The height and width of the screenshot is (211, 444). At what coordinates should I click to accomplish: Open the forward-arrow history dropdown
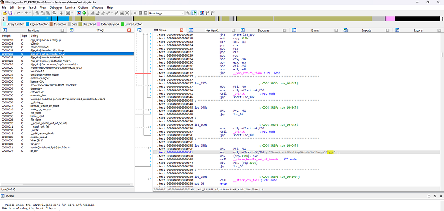point(30,13)
